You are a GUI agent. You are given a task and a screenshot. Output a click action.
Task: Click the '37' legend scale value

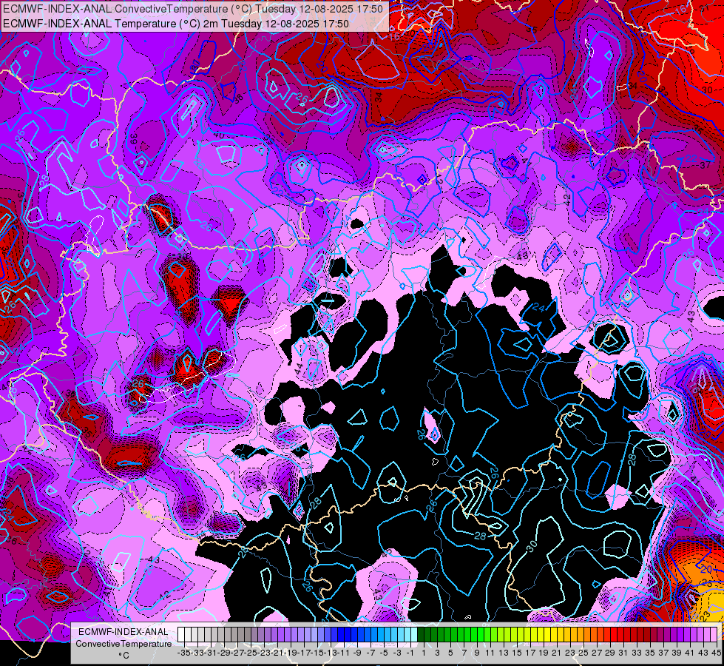pos(663,653)
